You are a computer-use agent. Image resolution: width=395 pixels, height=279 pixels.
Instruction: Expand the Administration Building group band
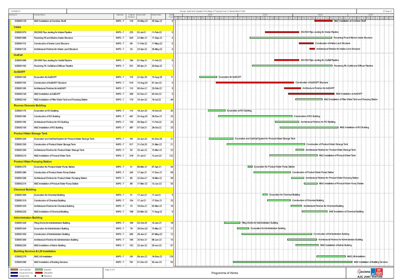click(x=28, y=218)
